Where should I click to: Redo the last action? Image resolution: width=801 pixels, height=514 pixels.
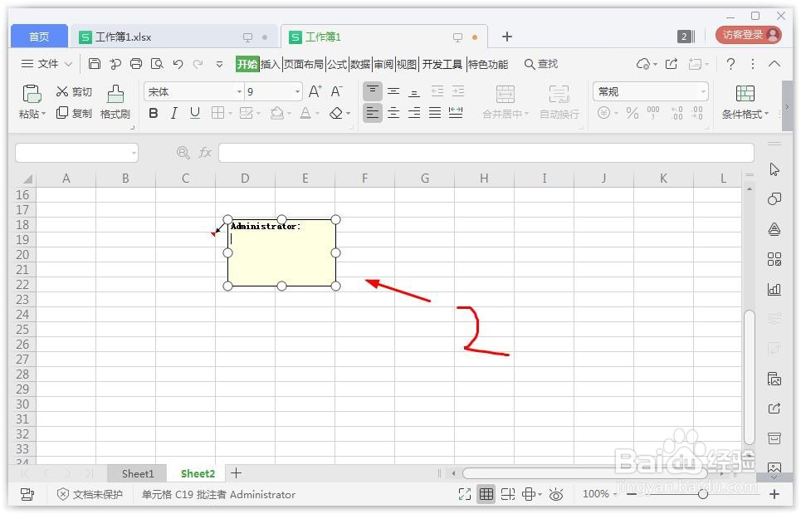(x=198, y=64)
